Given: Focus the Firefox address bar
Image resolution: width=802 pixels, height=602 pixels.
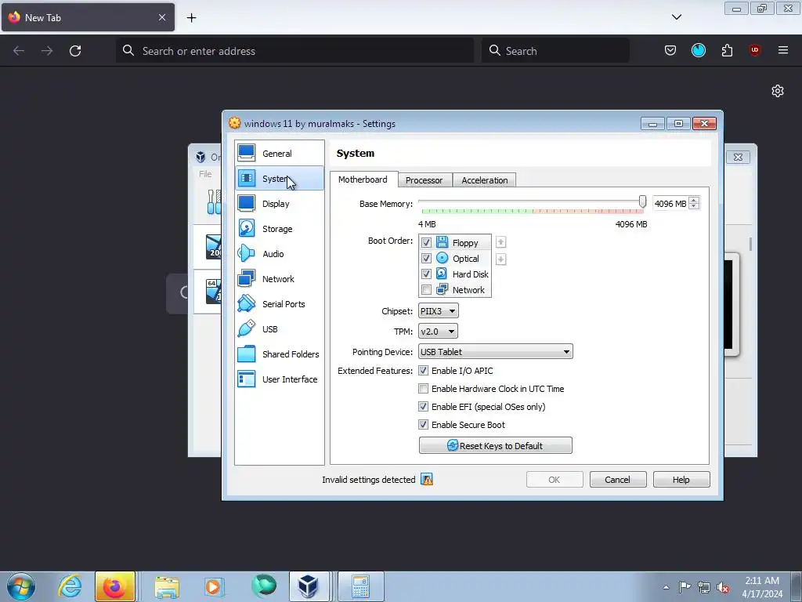Looking at the screenshot, I should tap(294, 51).
